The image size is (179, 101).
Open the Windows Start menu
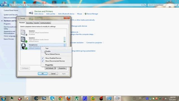pos(3,98)
